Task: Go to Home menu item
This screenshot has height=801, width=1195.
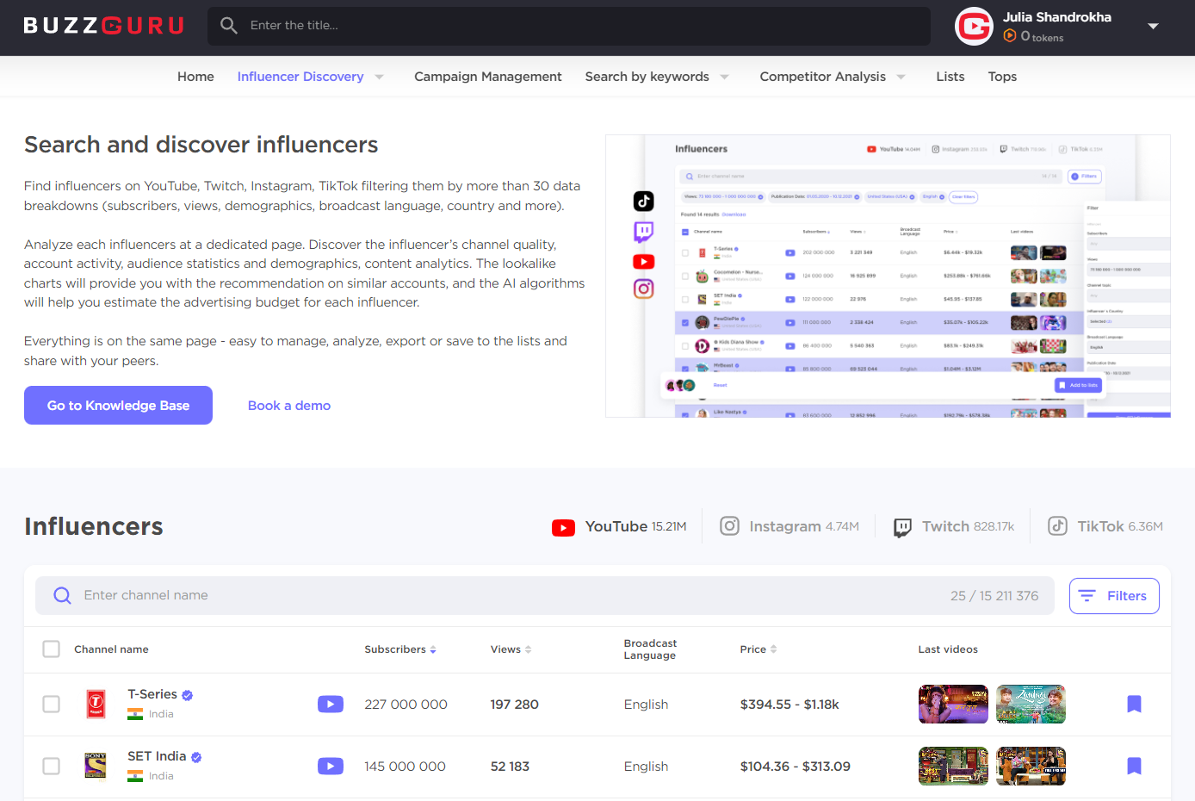Action: click(195, 77)
